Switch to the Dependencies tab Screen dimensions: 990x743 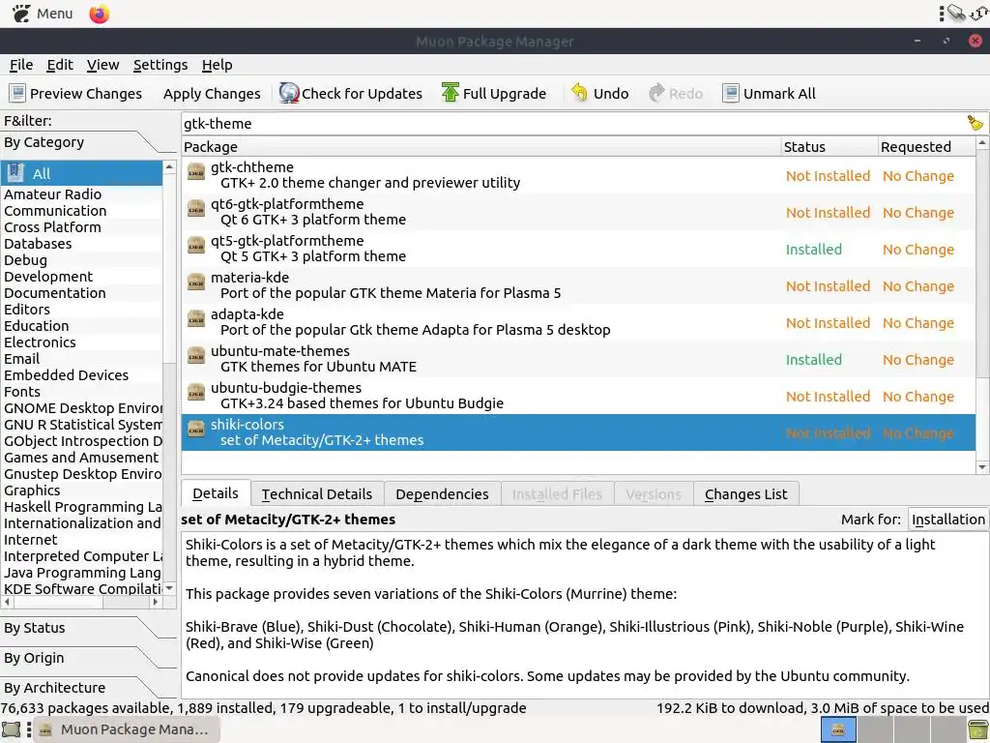click(x=442, y=494)
